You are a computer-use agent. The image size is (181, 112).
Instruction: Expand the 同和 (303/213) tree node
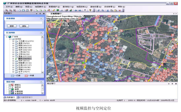tap(13, 46)
